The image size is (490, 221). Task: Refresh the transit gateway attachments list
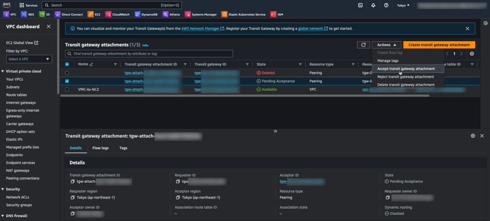[363, 45]
